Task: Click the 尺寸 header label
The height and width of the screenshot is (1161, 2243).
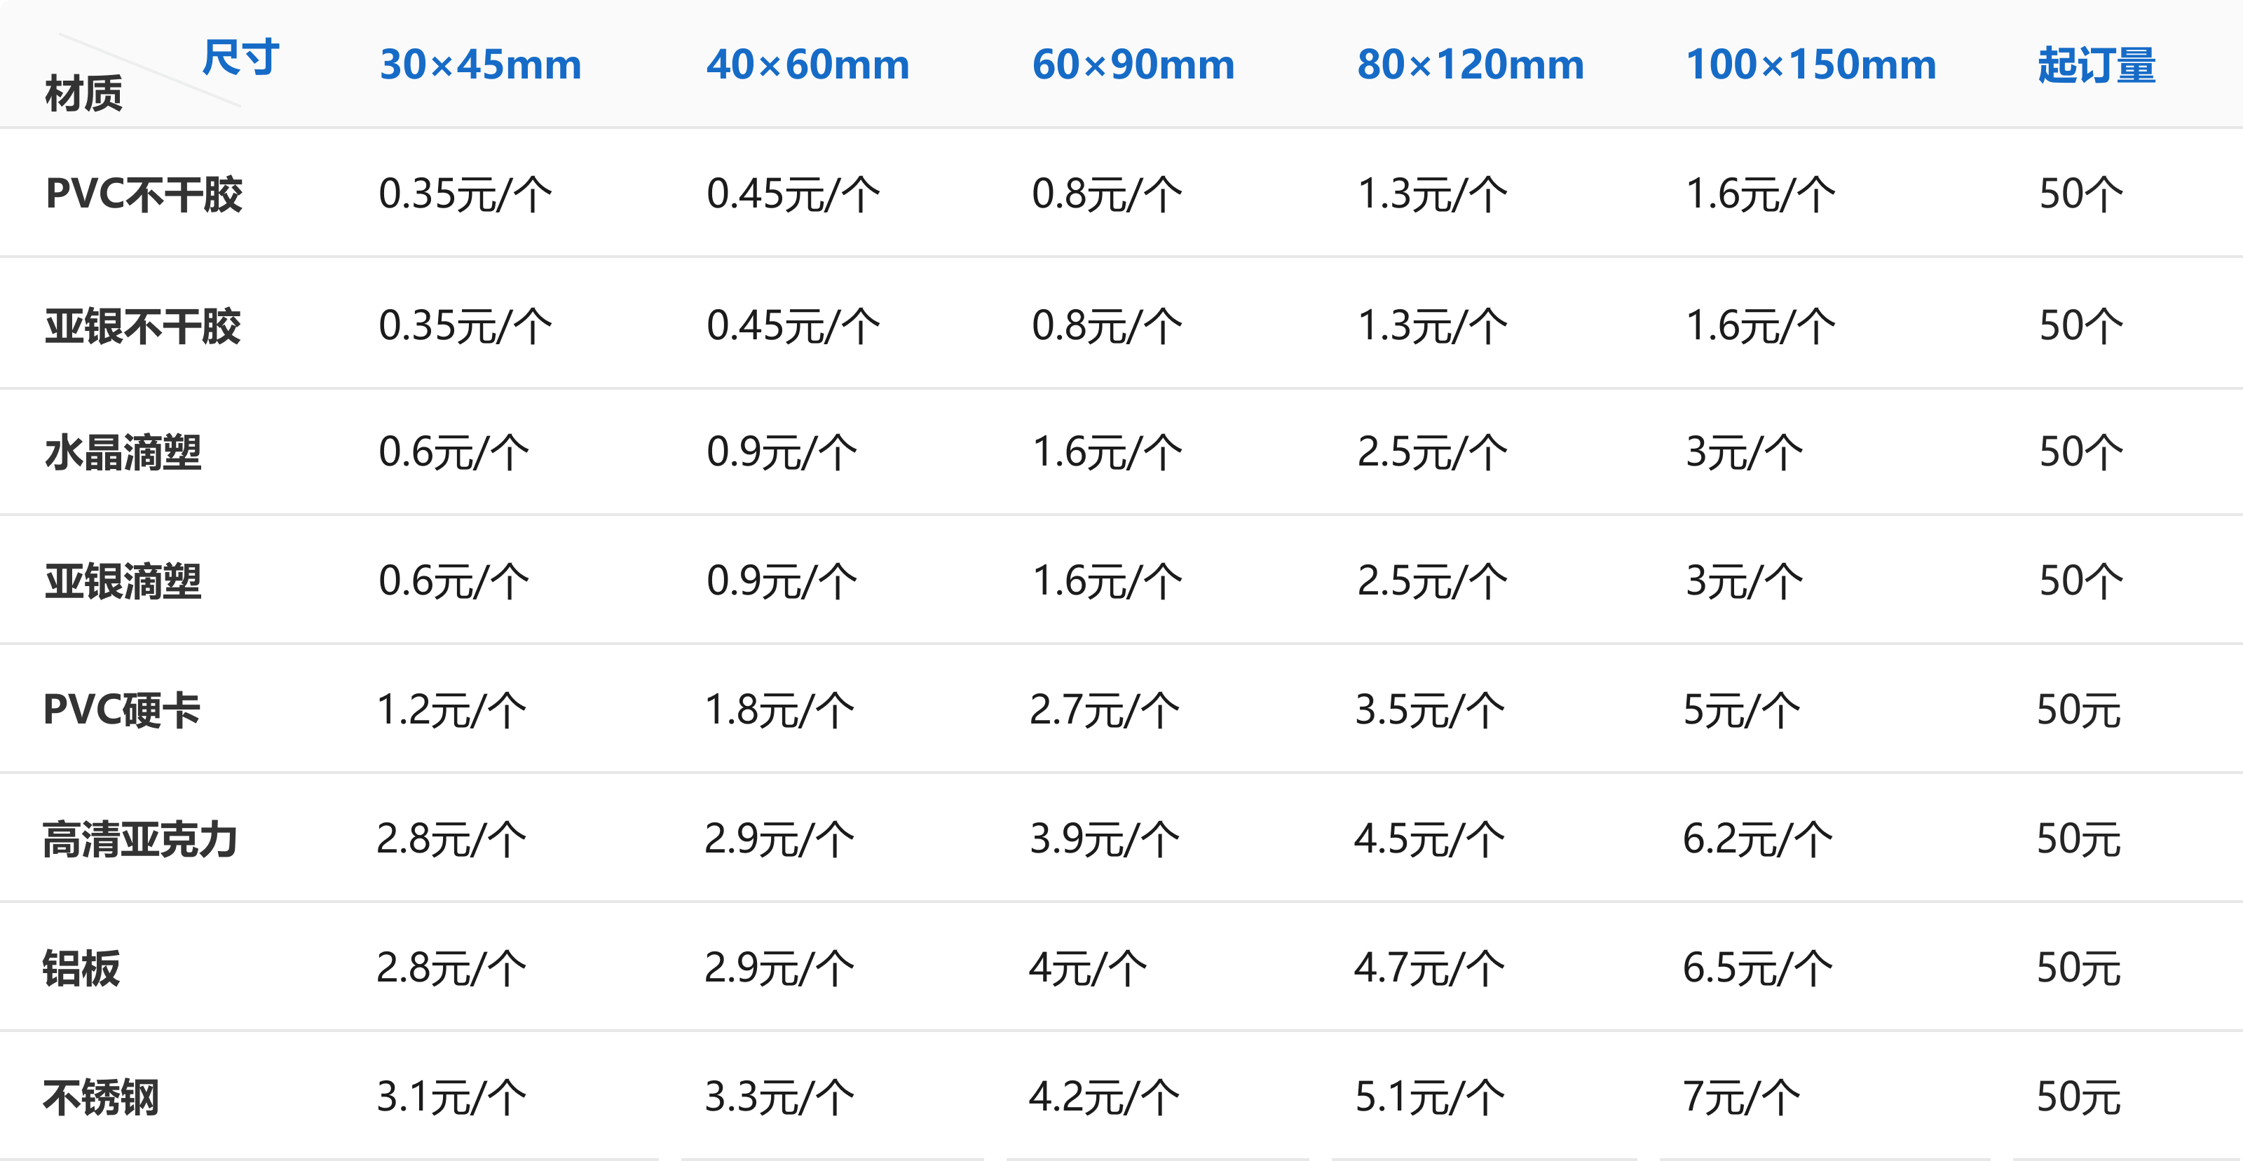Action: click(x=241, y=57)
